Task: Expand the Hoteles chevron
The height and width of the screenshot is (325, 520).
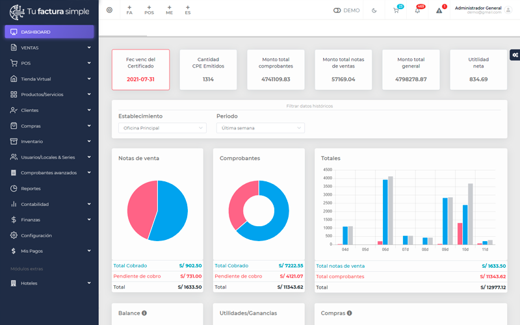Action: (89, 283)
